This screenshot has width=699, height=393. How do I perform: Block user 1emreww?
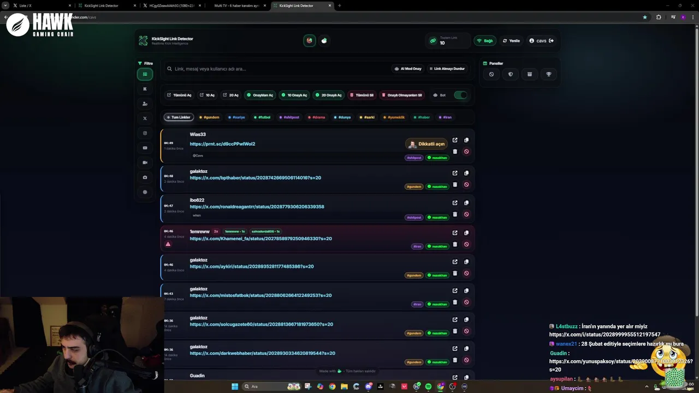(x=466, y=245)
